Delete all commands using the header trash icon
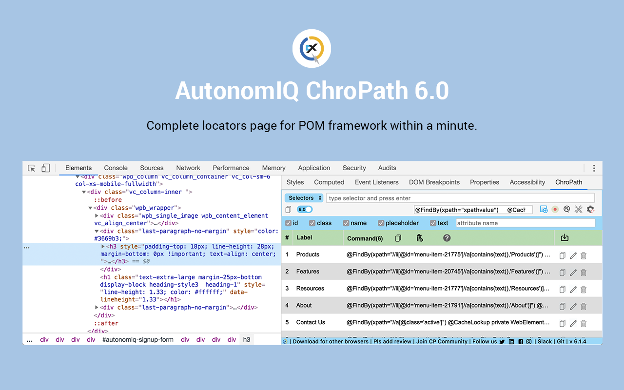 coord(419,238)
